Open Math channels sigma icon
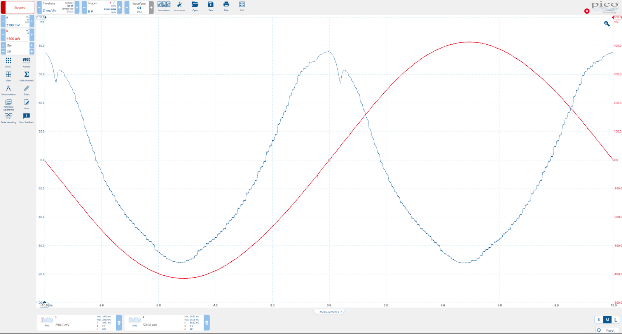Image resolution: width=622 pixels, height=334 pixels. pyautogui.click(x=26, y=76)
